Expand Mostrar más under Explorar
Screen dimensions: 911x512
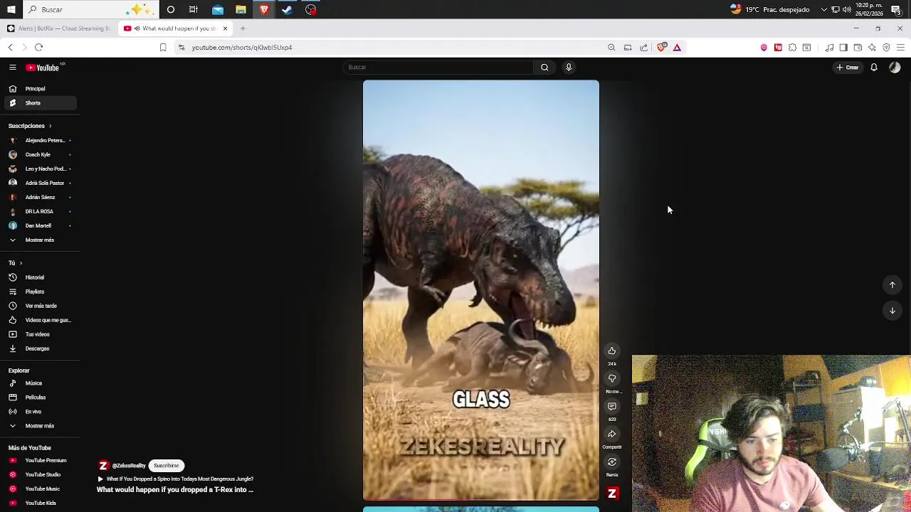point(40,426)
